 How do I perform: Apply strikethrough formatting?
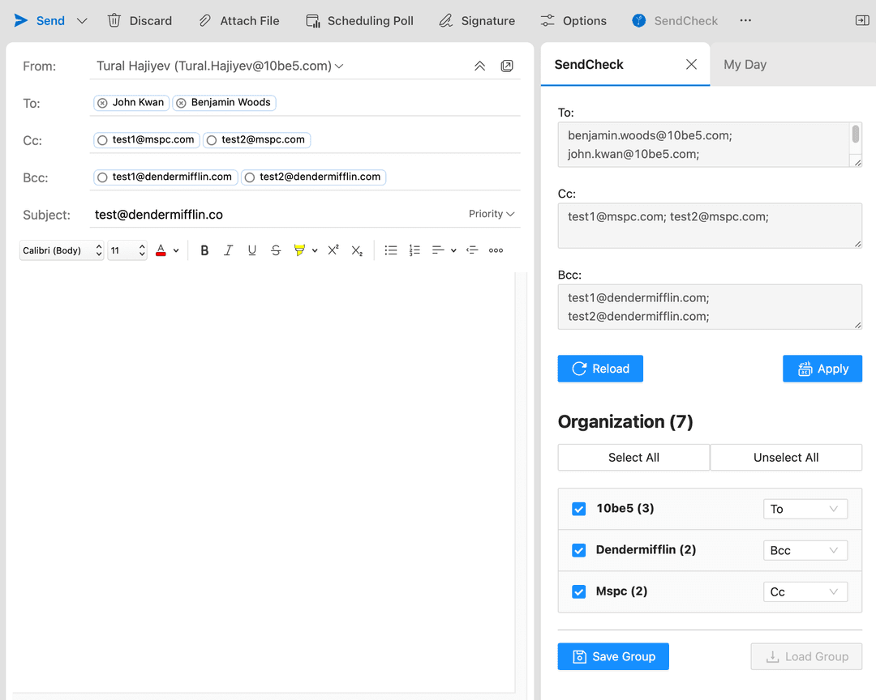pos(276,250)
